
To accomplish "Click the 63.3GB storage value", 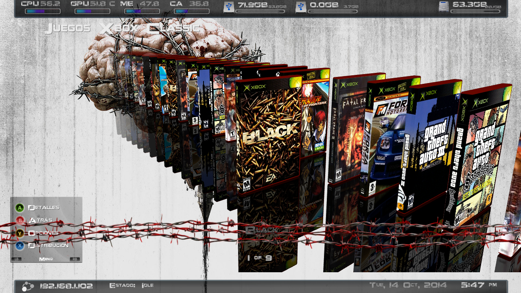I will click(469, 5).
